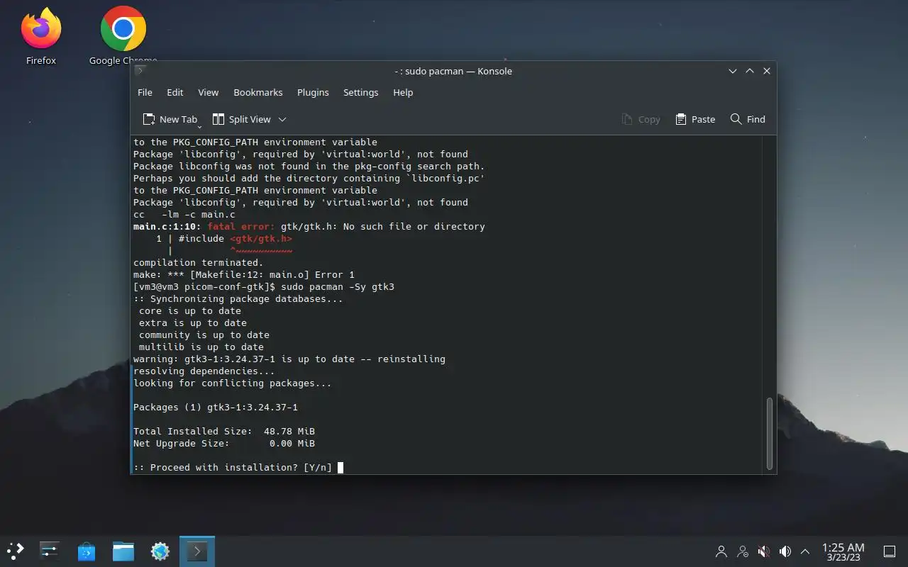Click 'looking for conflicting packages...' line
Screen dimensions: 908x567
(x=233, y=383)
